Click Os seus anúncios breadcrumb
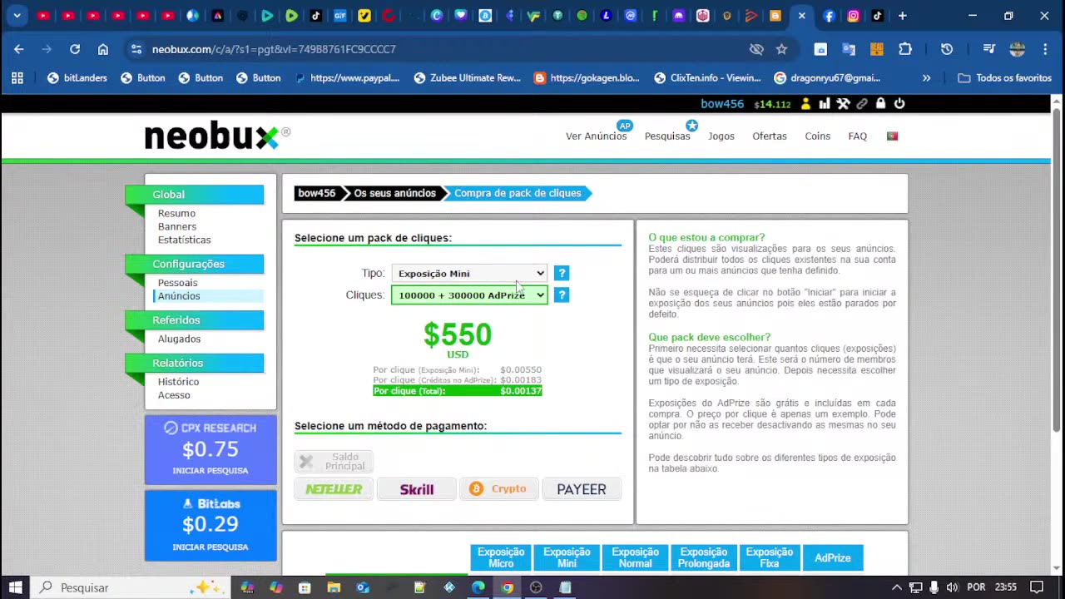The height and width of the screenshot is (599, 1065). click(394, 193)
